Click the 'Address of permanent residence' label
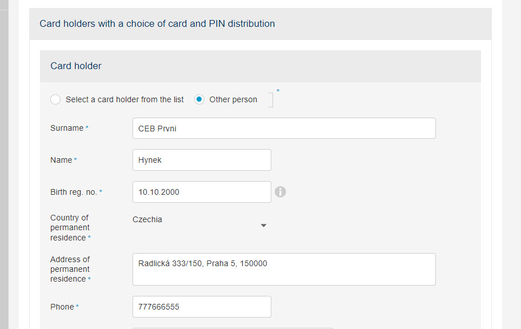Viewport: 521px width, 329px height. [70, 269]
